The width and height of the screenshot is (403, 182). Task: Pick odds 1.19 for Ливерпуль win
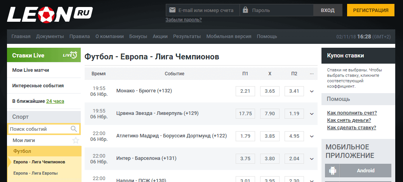[x=294, y=114]
